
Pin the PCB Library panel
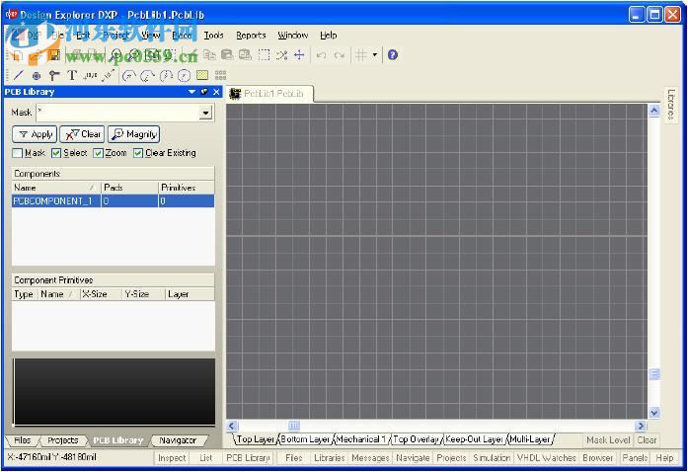(204, 92)
